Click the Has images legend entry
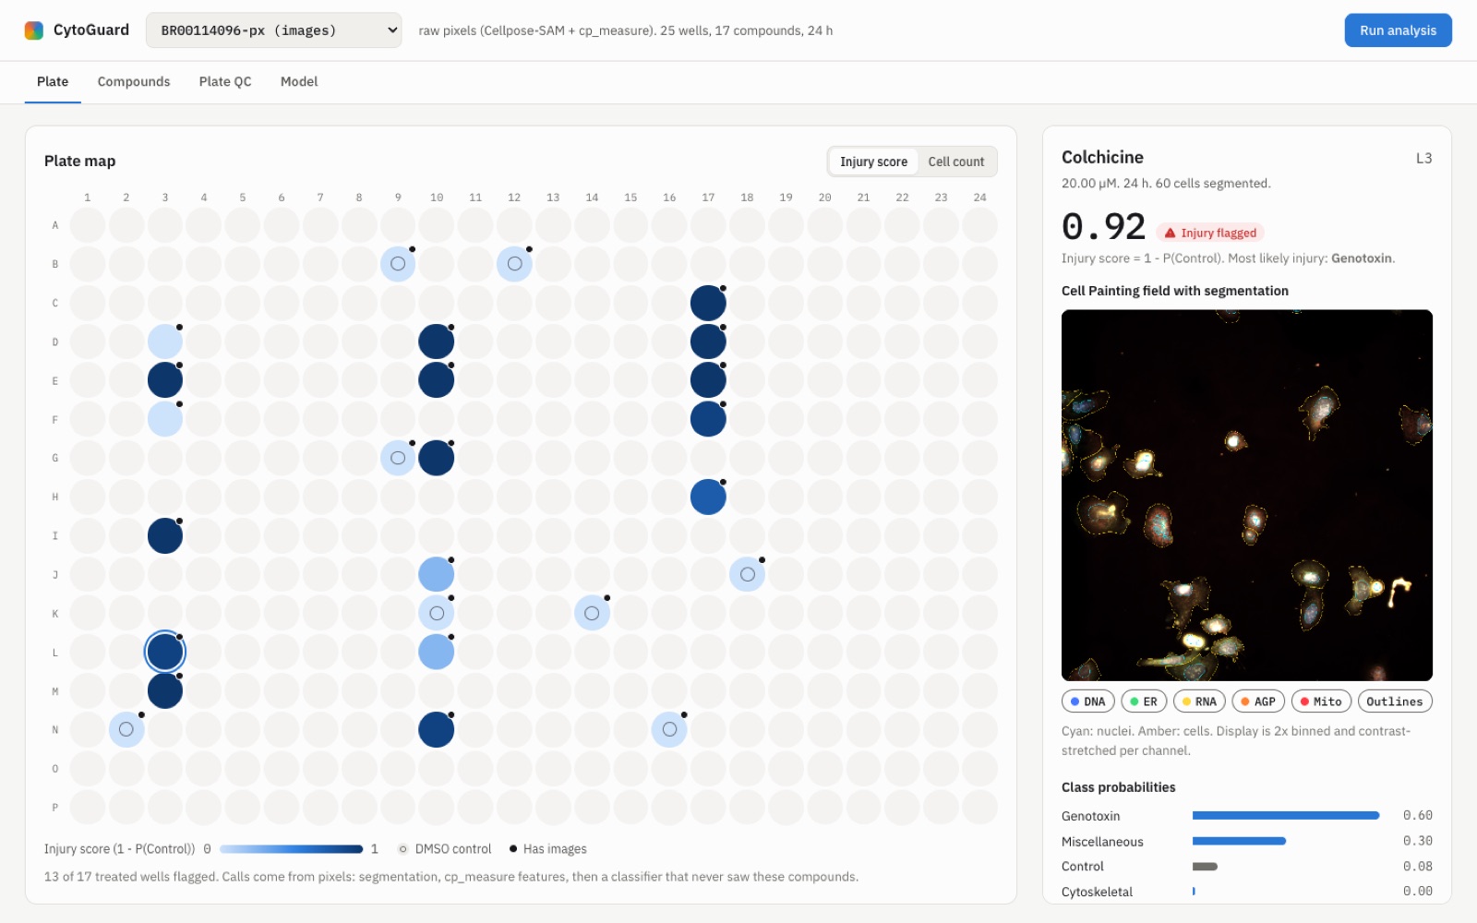 pos(547,849)
